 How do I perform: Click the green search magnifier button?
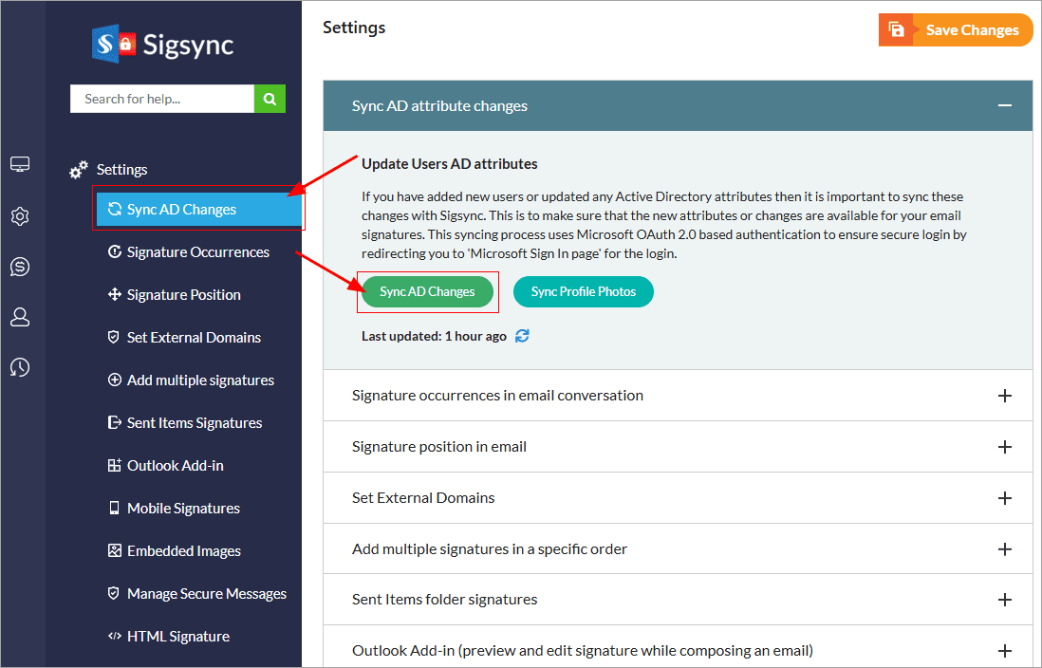[x=270, y=99]
